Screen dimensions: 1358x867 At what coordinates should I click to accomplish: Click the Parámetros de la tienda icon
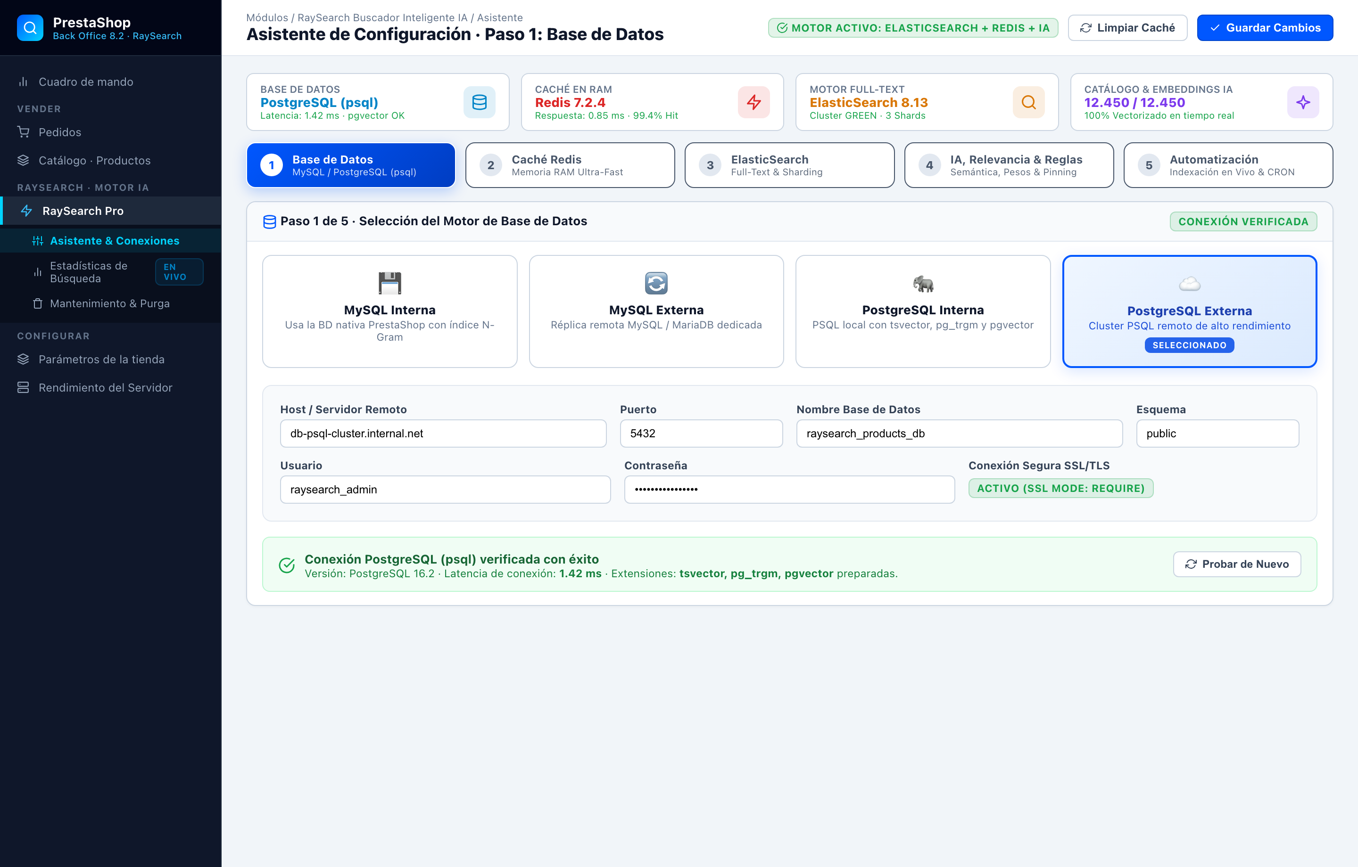[23, 359]
